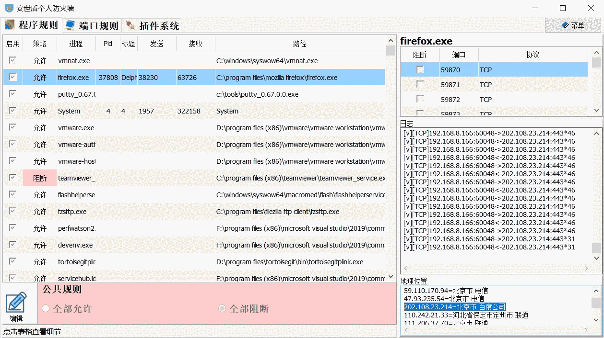Screen dimensions: 604x338
Task: Sort by the 发送 column header
Action: (x=156, y=44)
